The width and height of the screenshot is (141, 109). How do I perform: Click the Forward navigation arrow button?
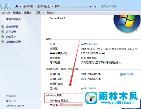[x=9, y=7]
